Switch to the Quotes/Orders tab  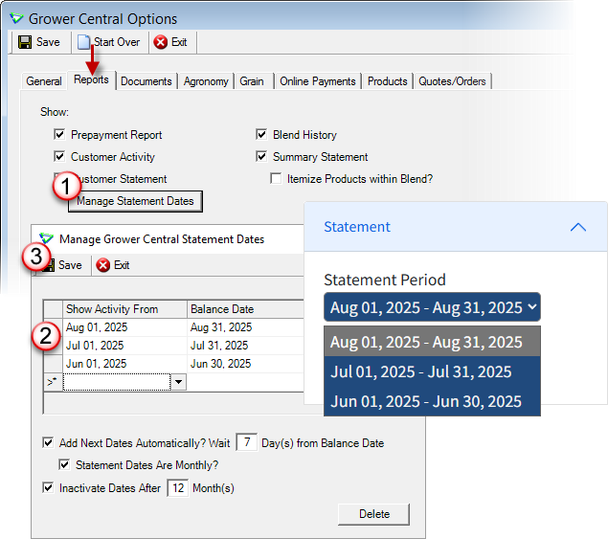(452, 81)
